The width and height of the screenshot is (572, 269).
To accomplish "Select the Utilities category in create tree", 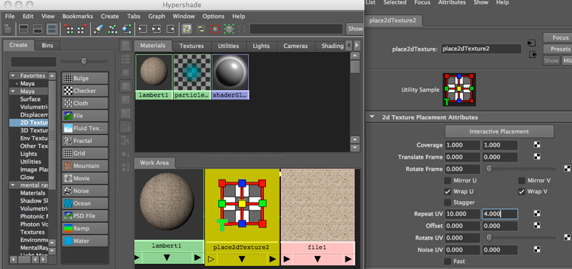I will (x=31, y=162).
